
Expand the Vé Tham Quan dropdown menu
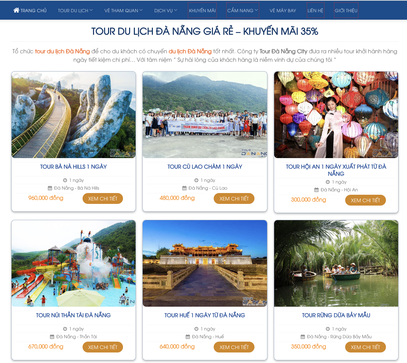coord(124,11)
